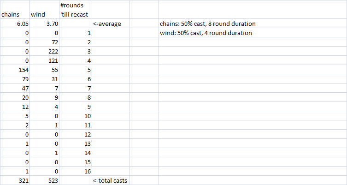Click the "#rounds 'till recast" header cell
The height and width of the screenshot is (185, 347).
[x=76, y=10]
